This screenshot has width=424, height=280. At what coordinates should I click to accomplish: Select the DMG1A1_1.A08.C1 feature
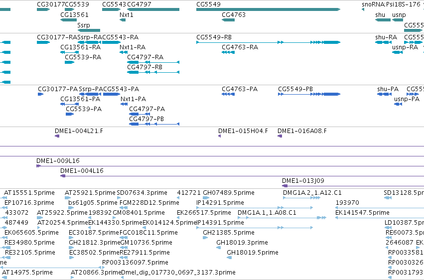[x=282, y=218]
